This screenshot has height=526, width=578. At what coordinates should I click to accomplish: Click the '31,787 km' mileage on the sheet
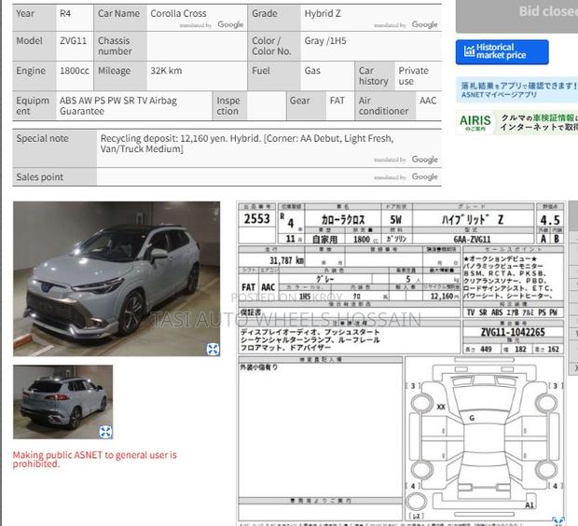287,260
